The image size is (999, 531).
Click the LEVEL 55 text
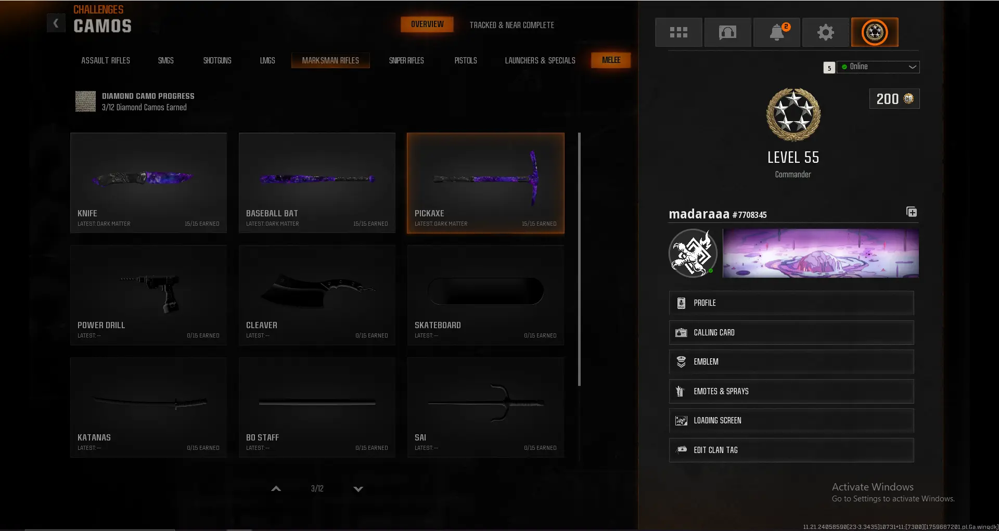[793, 158]
